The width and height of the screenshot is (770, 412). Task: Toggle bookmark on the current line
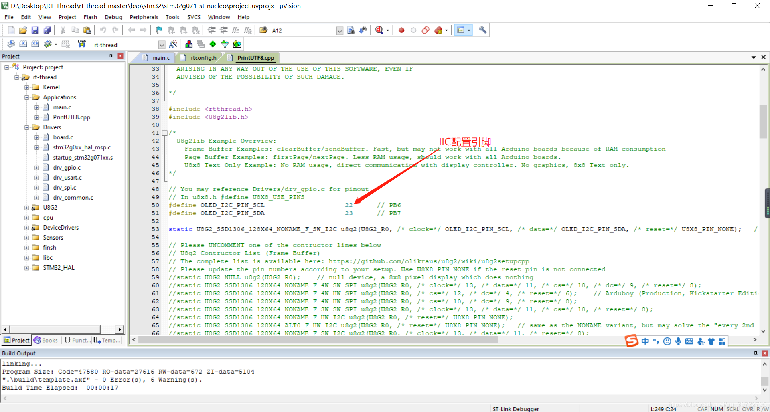tap(159, 30)
